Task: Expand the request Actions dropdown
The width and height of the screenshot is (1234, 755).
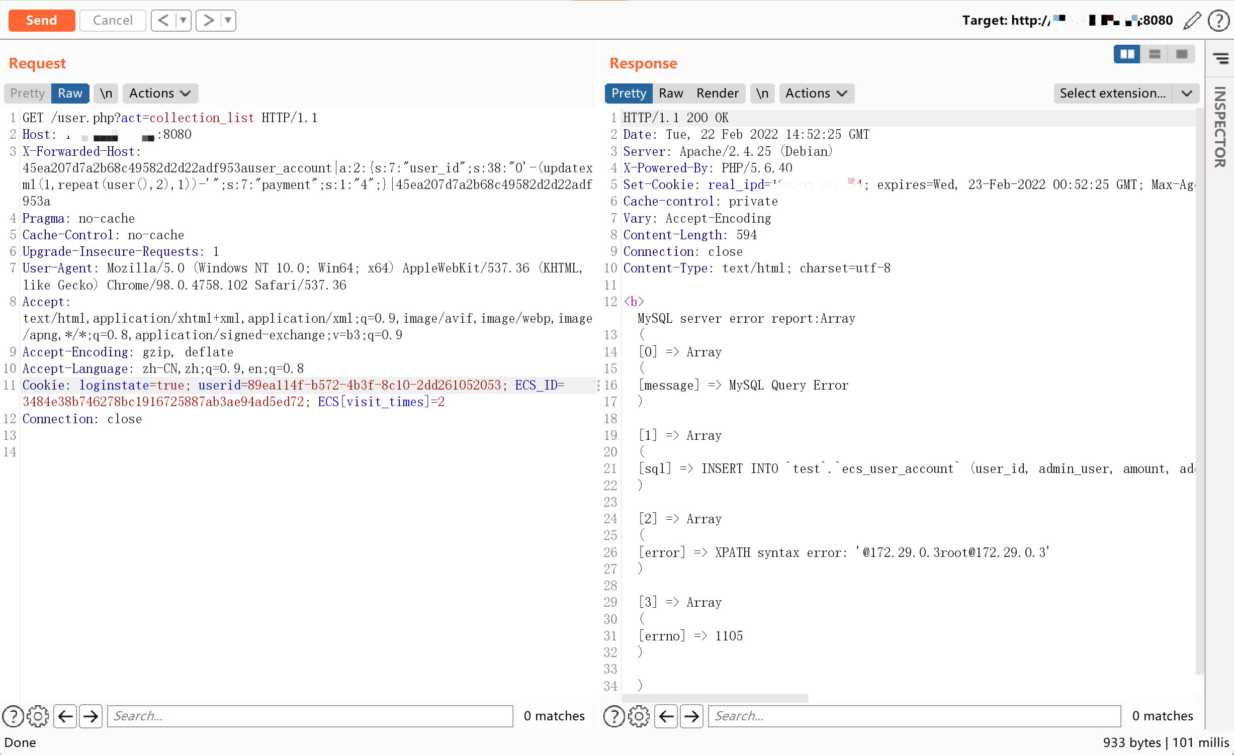Action: (x=160, y=93)
